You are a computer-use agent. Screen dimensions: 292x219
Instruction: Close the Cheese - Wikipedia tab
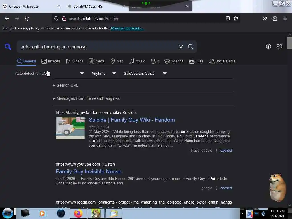pyautogui.click(x=59, y=6)
